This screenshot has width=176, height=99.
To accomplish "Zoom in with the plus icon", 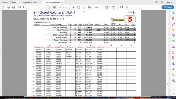I will coord(89,7).
